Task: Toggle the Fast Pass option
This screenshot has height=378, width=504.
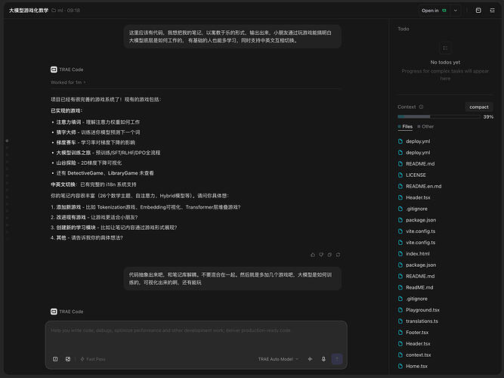Action: [93, 359]
